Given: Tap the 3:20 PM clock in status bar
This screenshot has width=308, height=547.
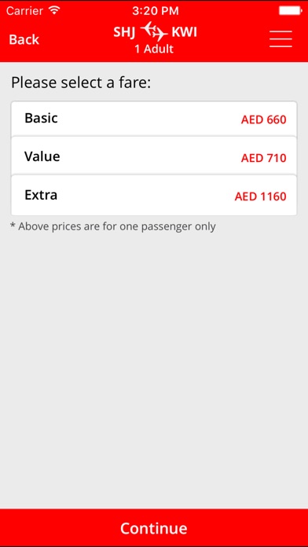Looking at the screenshot, I should coord(156,10).
